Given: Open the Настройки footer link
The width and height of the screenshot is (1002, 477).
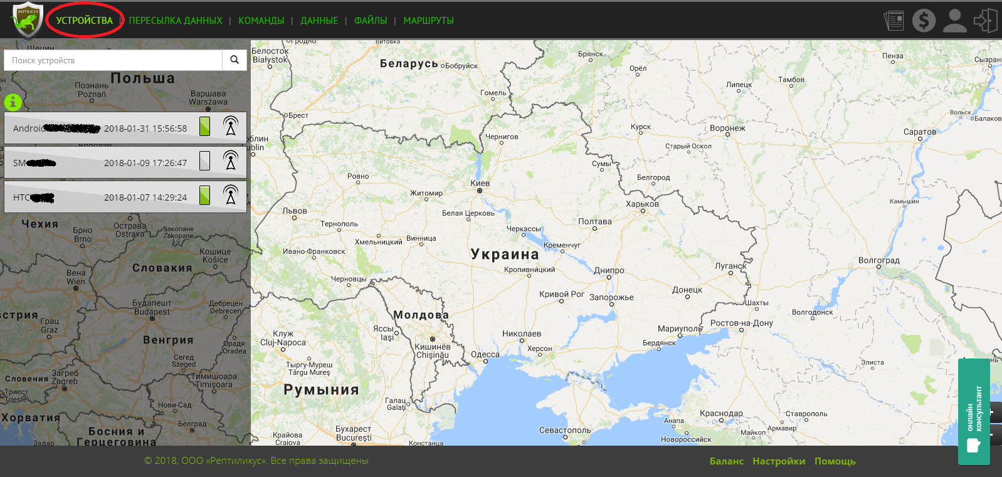Looking at the screenshot, I should pyautogui.click(x=779, y=461).
